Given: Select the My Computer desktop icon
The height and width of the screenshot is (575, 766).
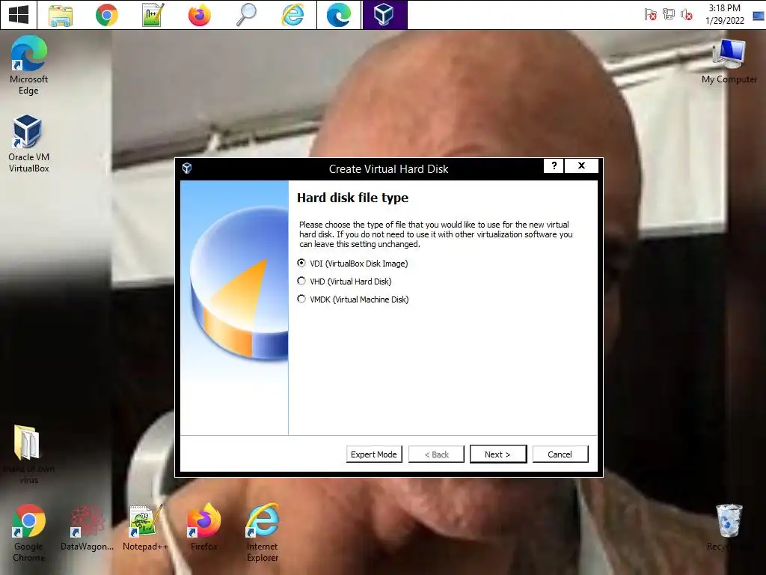Looking at the screenshot, I should pyautogui.click(x=729, y=62).
